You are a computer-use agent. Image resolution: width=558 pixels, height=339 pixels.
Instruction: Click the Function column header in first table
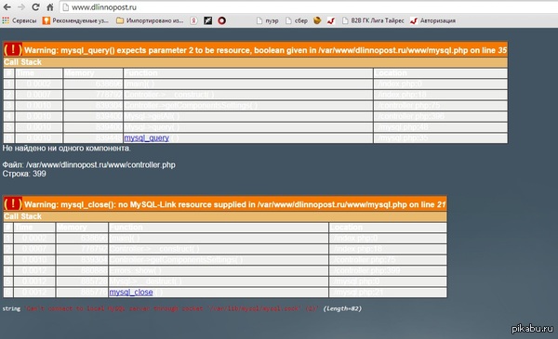tap(248, 73)
